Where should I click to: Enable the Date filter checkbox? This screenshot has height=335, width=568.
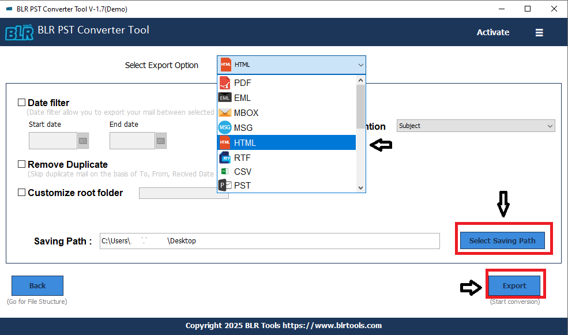[22, 103]
